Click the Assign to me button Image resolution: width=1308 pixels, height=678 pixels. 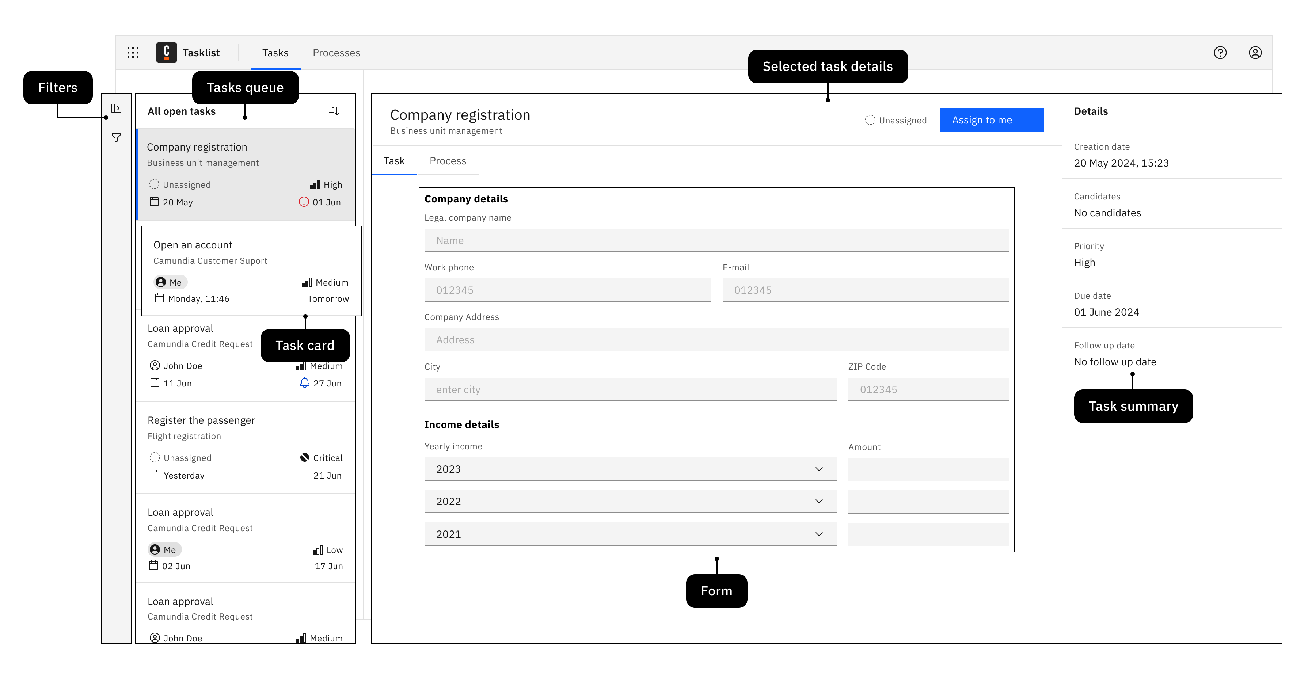tap(992, 120)
